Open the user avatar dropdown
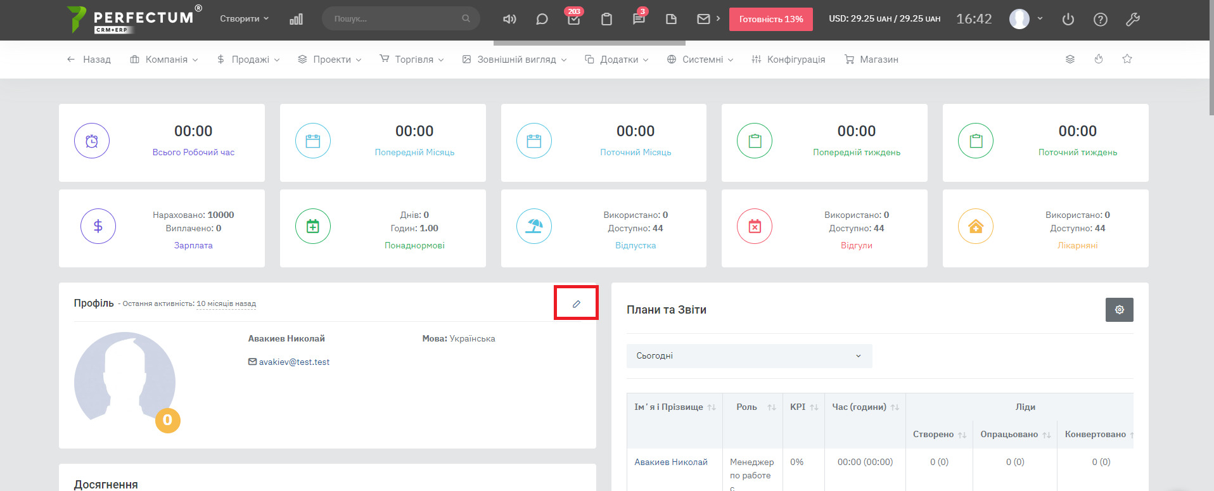Screen dimensions: 1214x491 click(x=1025, y=19)
